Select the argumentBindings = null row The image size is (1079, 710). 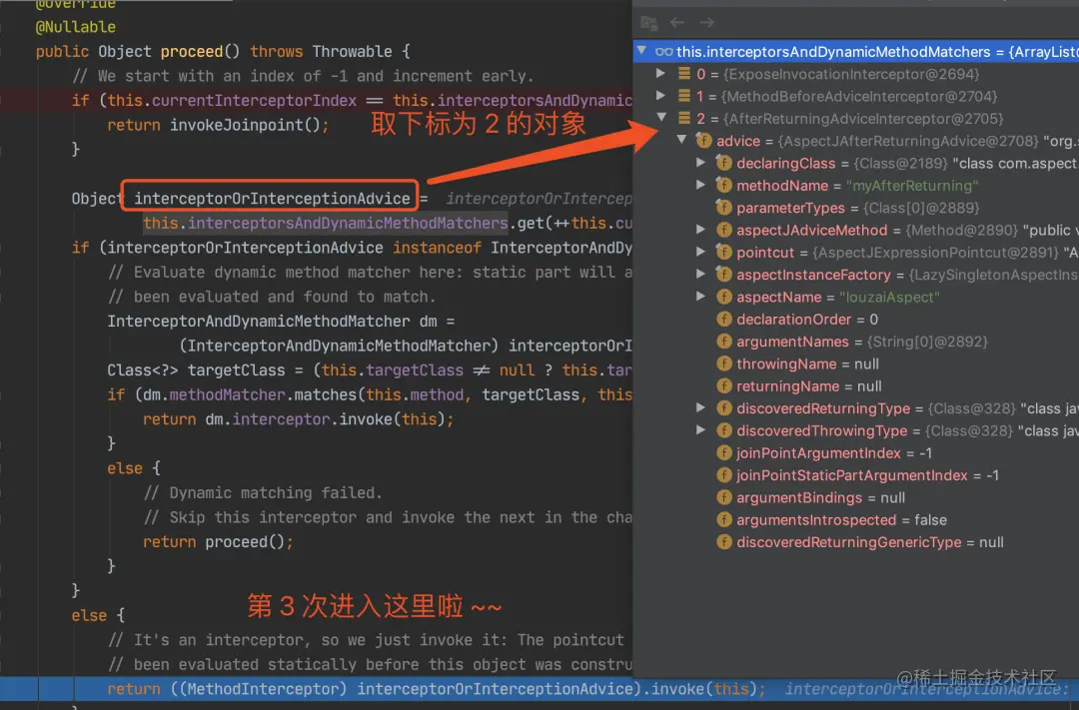856,497
